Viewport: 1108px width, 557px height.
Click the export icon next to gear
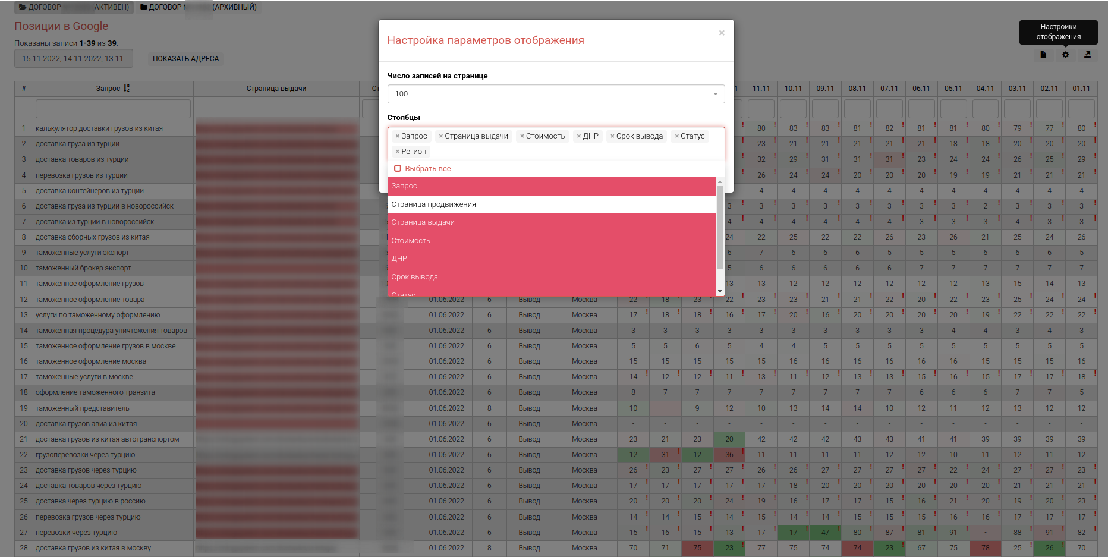(x=1087, y=55)
